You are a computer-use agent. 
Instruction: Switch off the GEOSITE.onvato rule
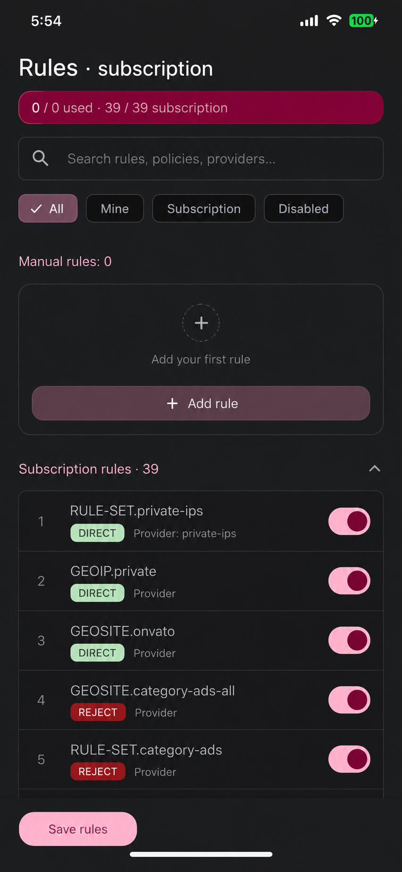(349, 641)
